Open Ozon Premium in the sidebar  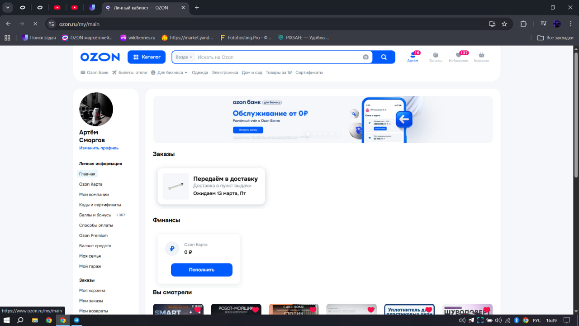click(93, 235)
